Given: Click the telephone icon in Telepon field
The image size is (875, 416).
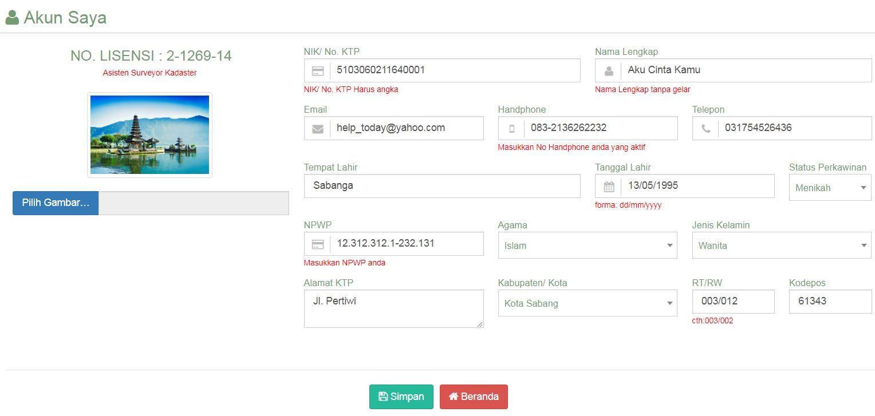Looking at the screenshot, I should coord(705,129).
